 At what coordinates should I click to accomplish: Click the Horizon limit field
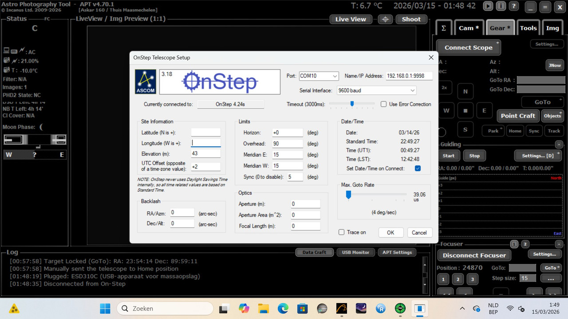288,132
